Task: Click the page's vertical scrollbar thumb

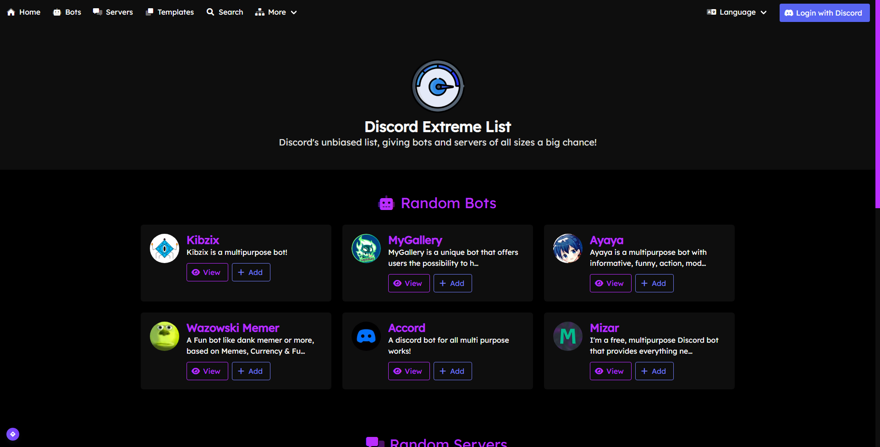Action: [877, 104]
